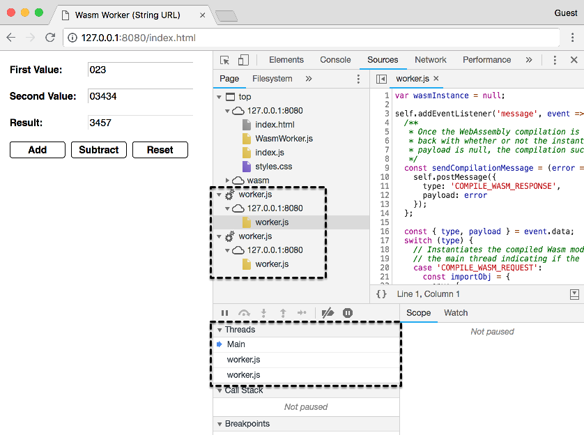Open the Watch tab
Image resolution: width=584 pixels, height=435 pixels.
click(x=456, y=313)
